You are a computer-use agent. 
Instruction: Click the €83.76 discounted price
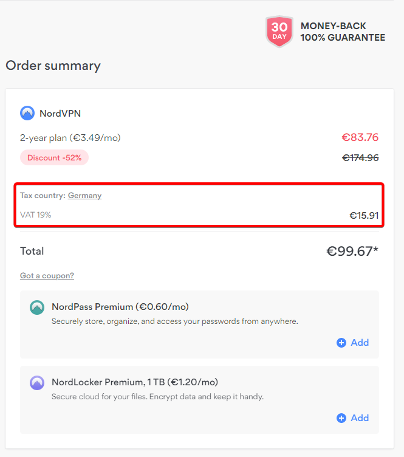[x=360, y=138]
